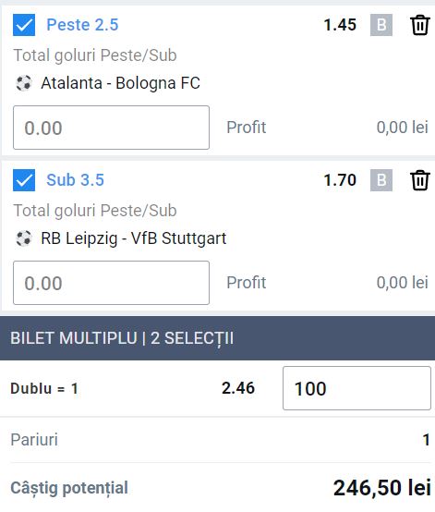Image resolution: width=435 pixels, height=512 pixels.
Task: Click the 1.70 odds value
Action: pos(340,180)
